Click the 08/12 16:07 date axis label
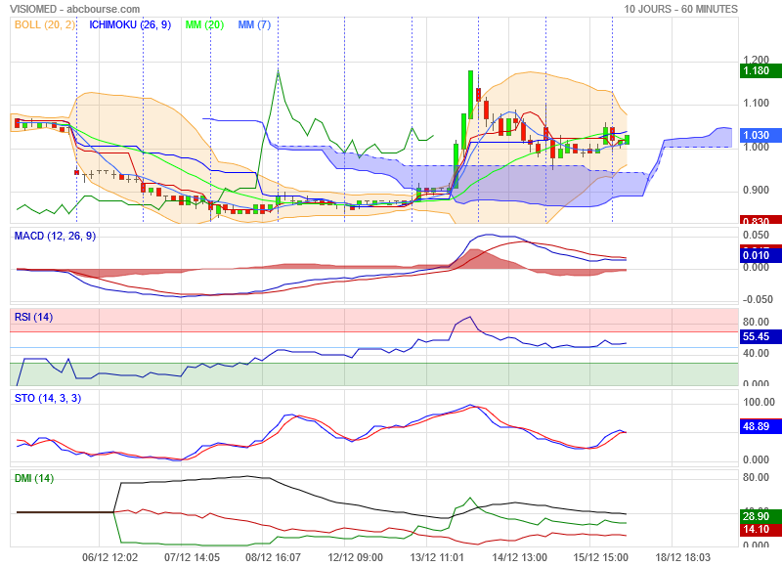The height and width of the screenshot is (567, 782). [273, 555]
